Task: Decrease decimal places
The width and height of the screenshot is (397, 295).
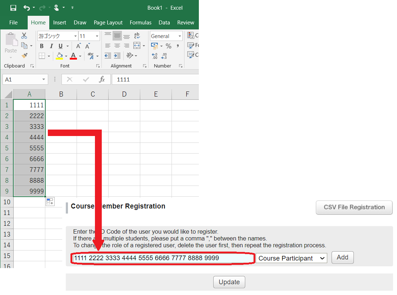Action: (164, 56)
